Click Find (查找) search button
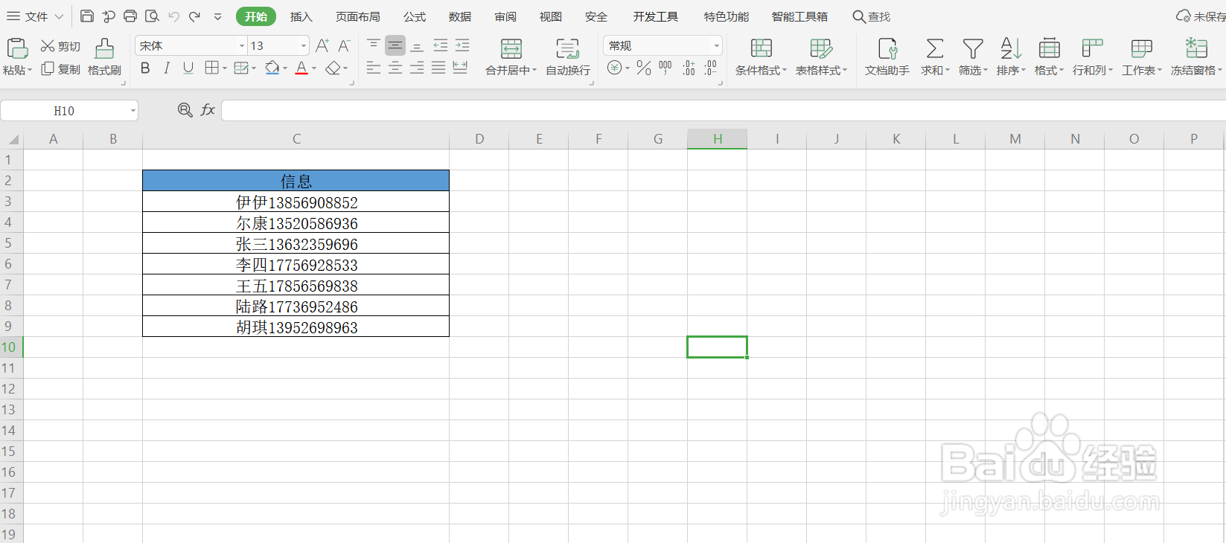 (x=872, y=16)
